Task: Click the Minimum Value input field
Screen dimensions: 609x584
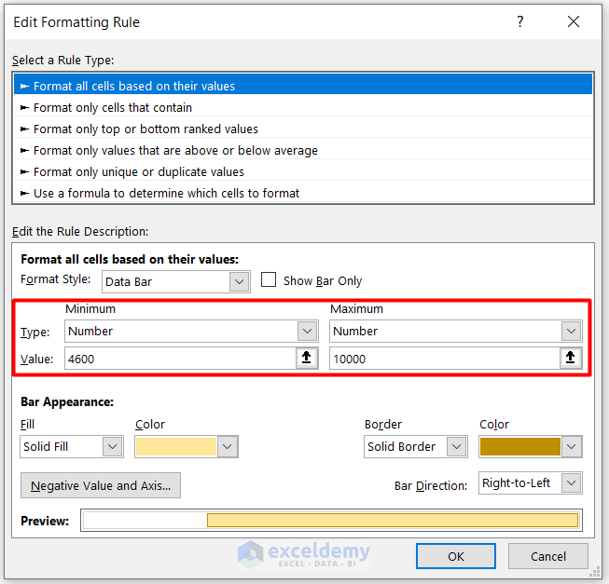Action: (x=177, y=359)
